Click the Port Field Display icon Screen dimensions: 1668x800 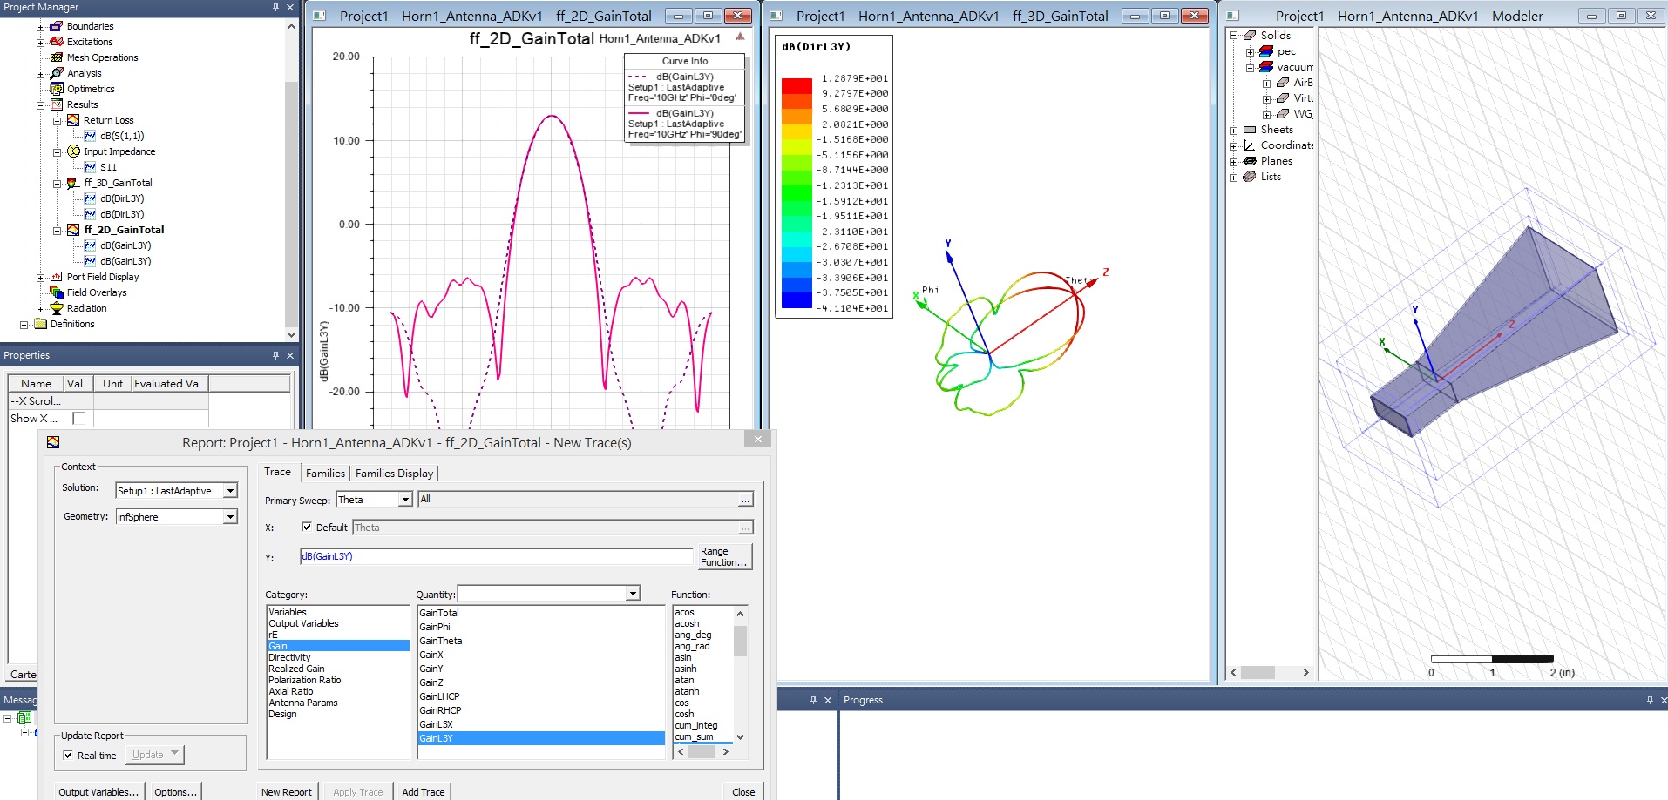57,277
